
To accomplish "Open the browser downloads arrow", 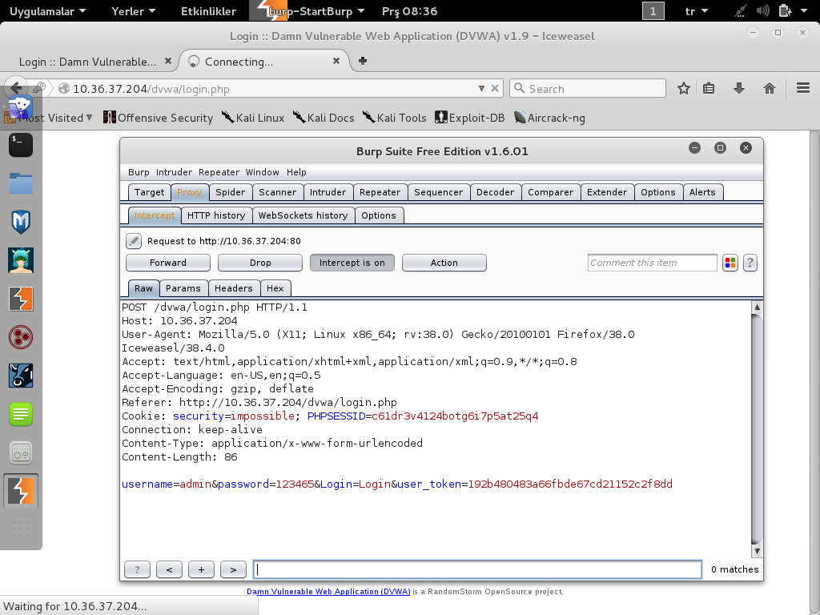I will click(739, 88).
